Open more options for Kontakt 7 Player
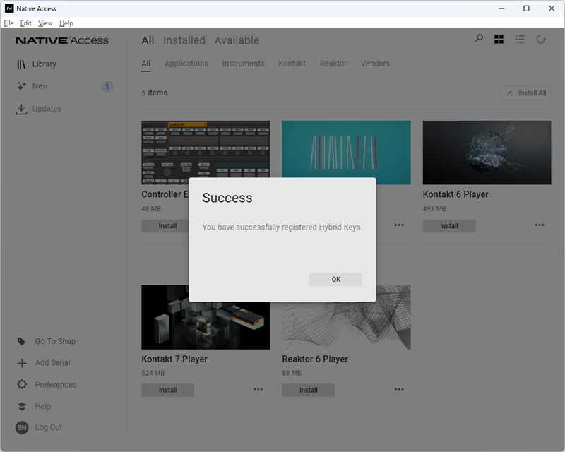Viewport: 565px width, 452px height. click(258, 389)
